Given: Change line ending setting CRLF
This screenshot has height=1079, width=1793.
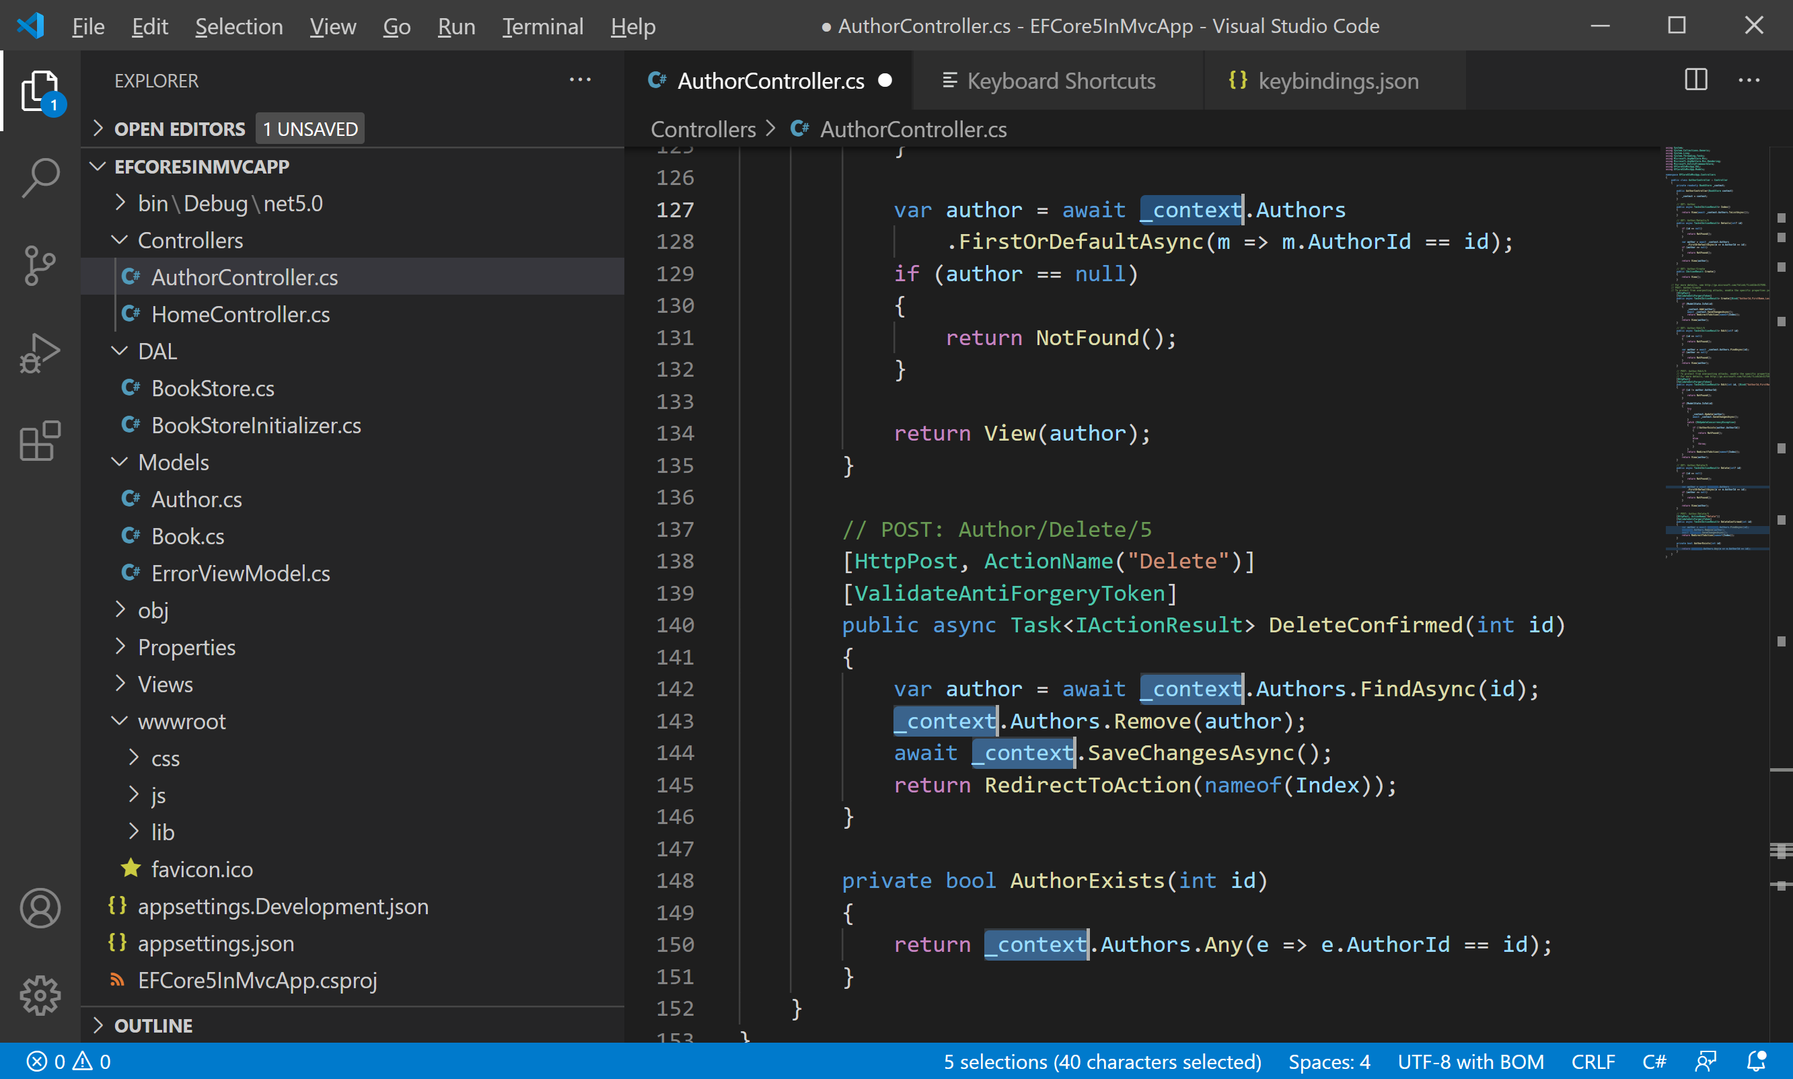Looking at the screenshot, I should [1593, 1062].
